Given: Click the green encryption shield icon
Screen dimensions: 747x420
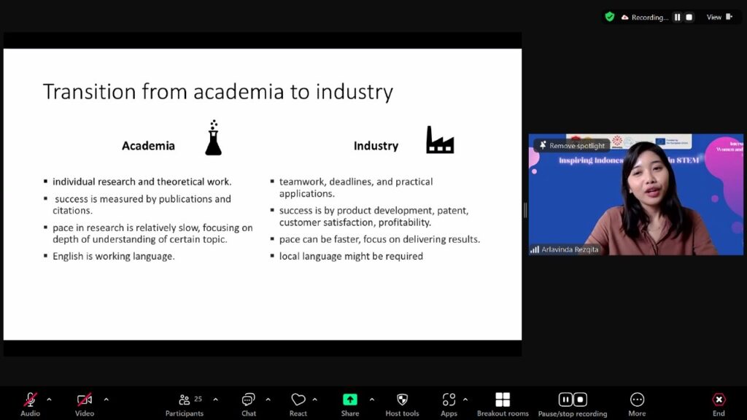Looking at the screenshot, I should point(610,17).
